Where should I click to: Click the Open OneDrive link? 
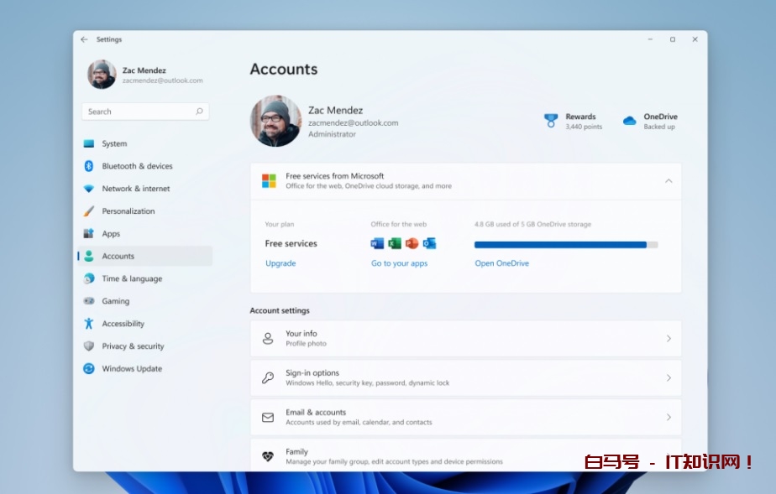coord(501,263)
